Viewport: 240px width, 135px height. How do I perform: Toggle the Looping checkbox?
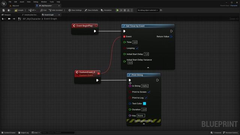[x=137, y=48]
